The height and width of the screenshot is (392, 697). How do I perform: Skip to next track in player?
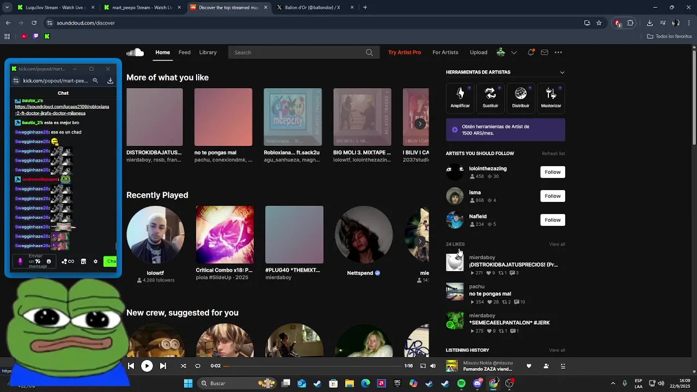click(163, 366)
